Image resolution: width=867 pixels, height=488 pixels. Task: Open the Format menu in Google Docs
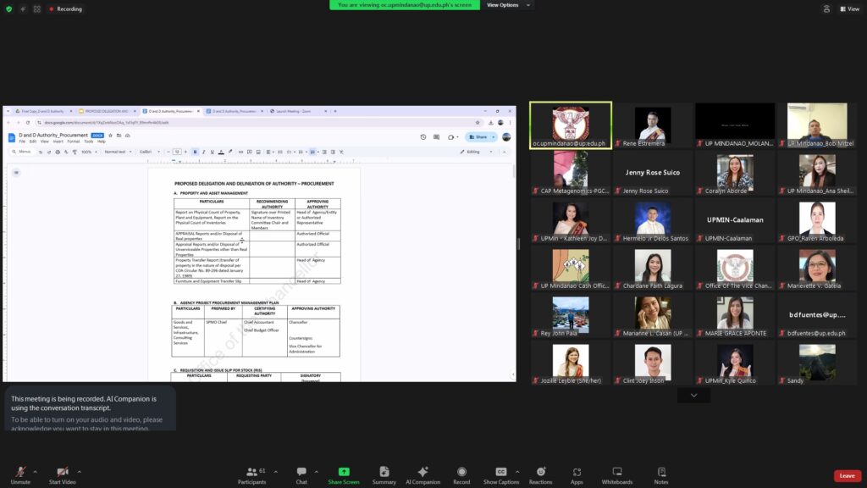click(74, 141)
